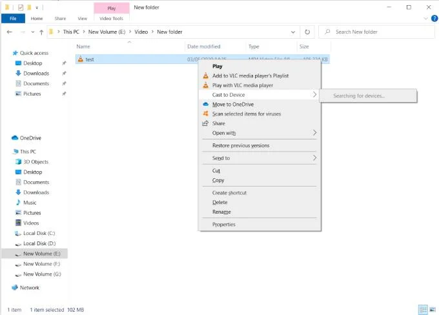
Task: Select New Volume (E:) in the sidebar
Action: 35,254
